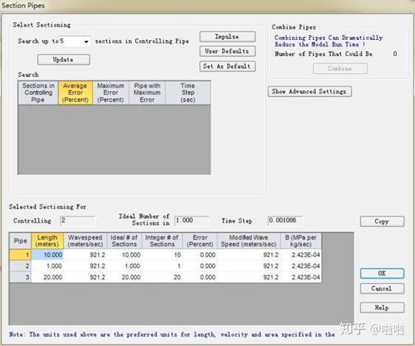Screen dimensions: 415x346
Task: Select Integer # of Sections column header
Action: pyautogui.click(x=162, y=241)
